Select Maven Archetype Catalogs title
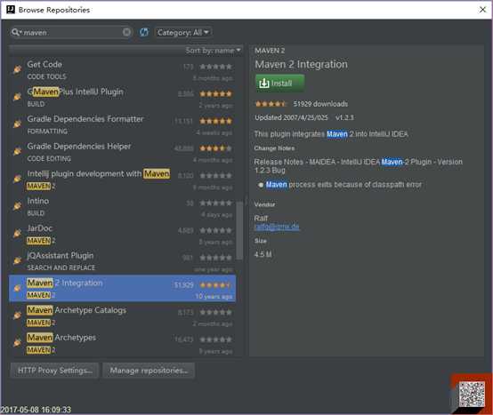 pos(77,310)
